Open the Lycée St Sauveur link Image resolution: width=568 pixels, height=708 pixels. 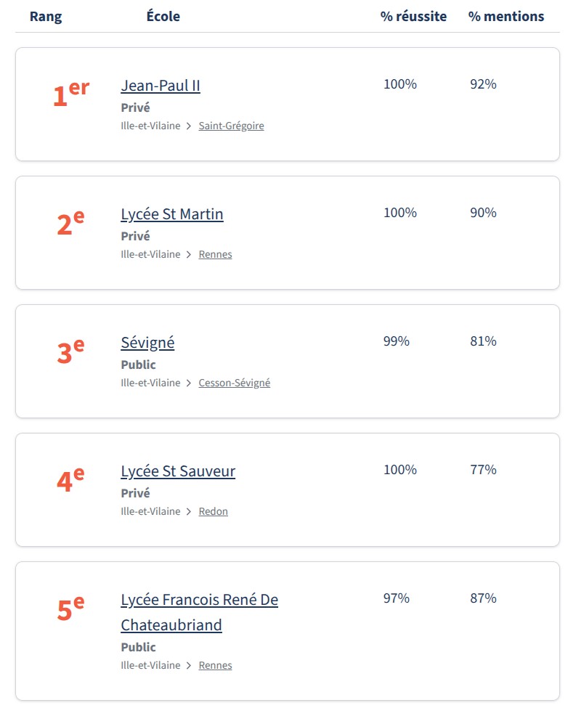point(178,471)
